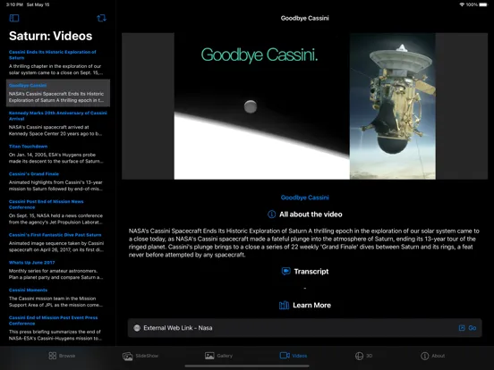Tap the Transcript speech bubble icon
Screen dimensions: 494x370
(x=285, y=271)
